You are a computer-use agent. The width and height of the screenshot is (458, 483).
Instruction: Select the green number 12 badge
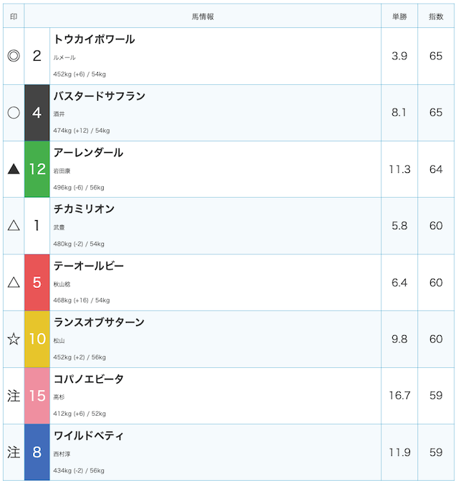tap(37, 169)
